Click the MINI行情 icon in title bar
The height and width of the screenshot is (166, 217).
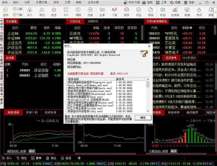pyautogui.click(x=125, y=3)
